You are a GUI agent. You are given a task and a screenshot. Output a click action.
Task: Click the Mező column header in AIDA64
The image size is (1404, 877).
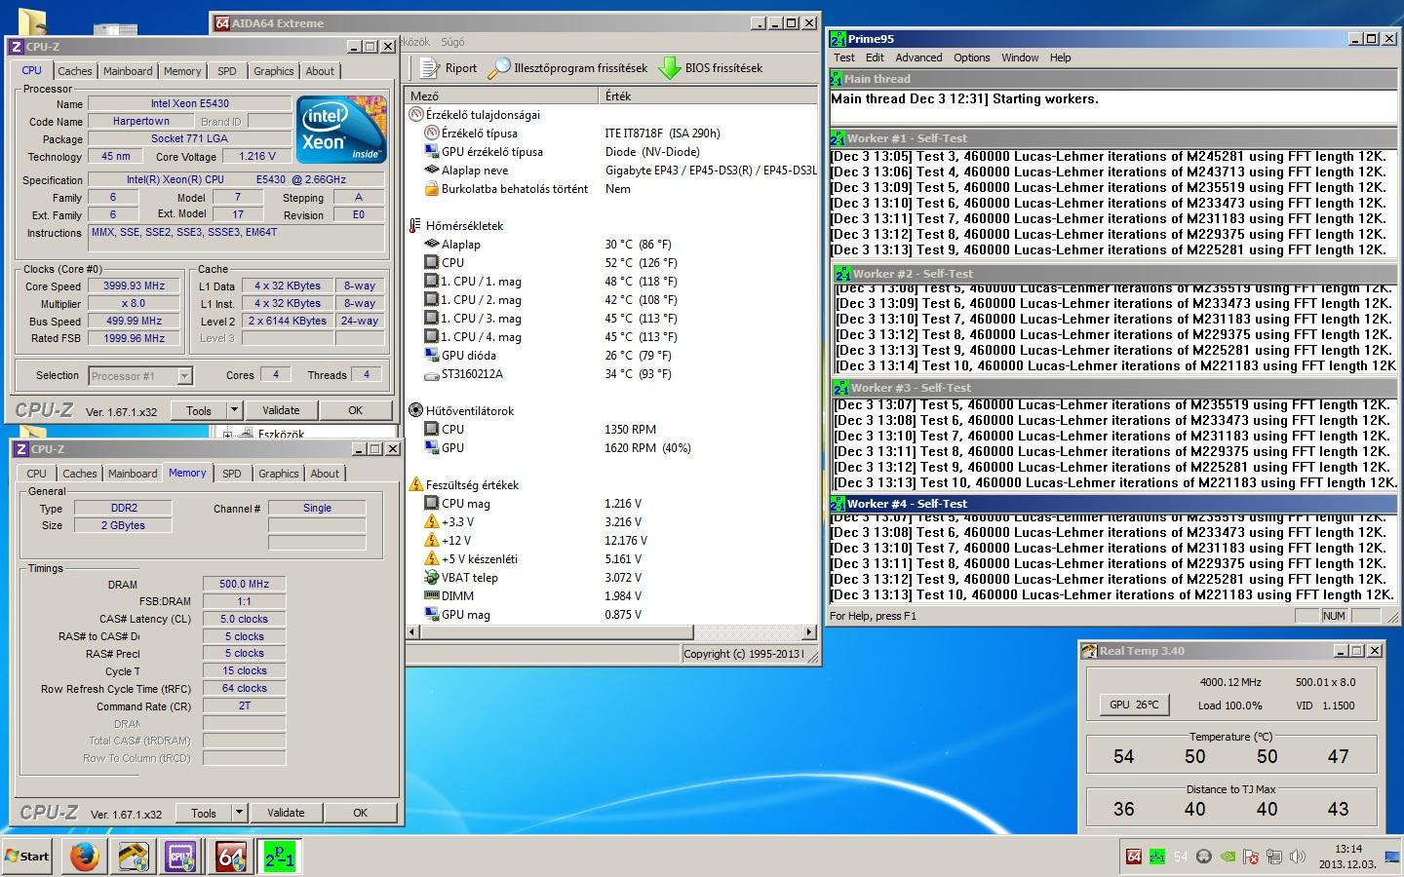[501, 95]
